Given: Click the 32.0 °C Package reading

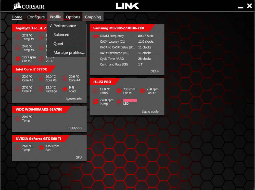Looking at the screenshot, I should (50, 87).
